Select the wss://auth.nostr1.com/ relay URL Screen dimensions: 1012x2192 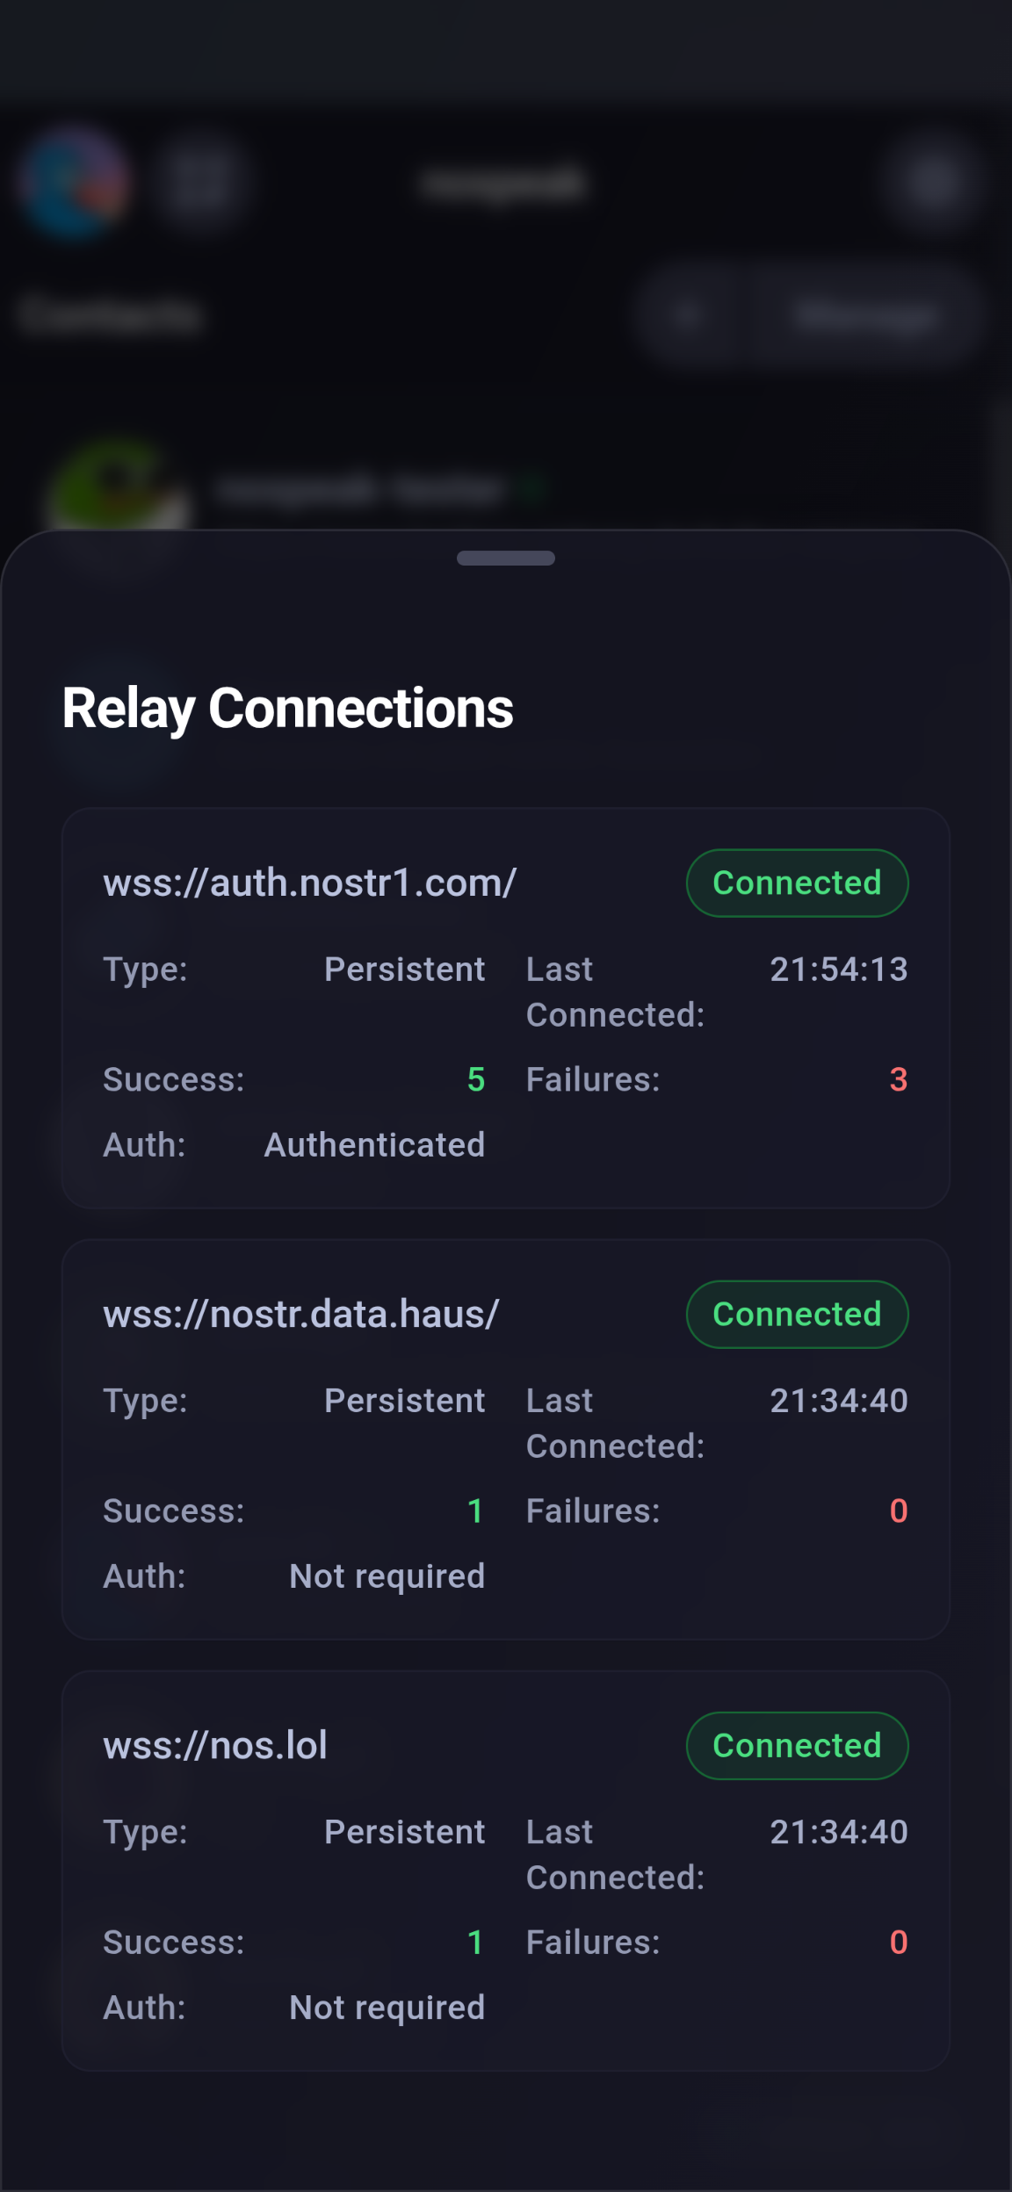pos(309,883)
